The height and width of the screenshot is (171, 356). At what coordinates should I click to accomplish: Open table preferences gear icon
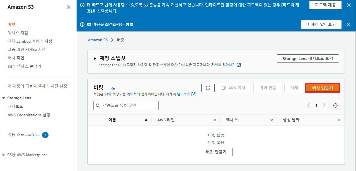(335, 105)
